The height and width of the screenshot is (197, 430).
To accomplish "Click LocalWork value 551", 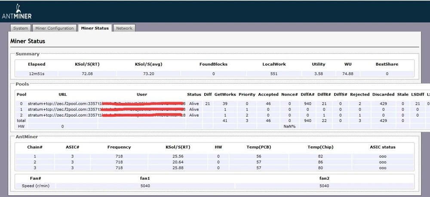I will (x=273, y=73).
